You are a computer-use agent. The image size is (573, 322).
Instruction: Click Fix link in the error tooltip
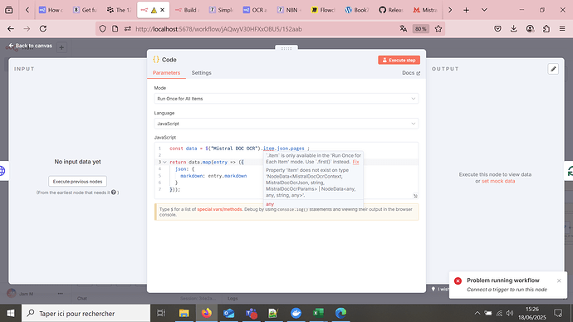[x=355, y=162]
